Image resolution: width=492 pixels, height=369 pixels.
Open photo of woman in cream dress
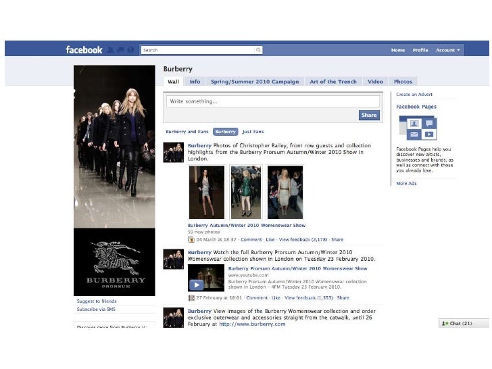tap(285, 193)
